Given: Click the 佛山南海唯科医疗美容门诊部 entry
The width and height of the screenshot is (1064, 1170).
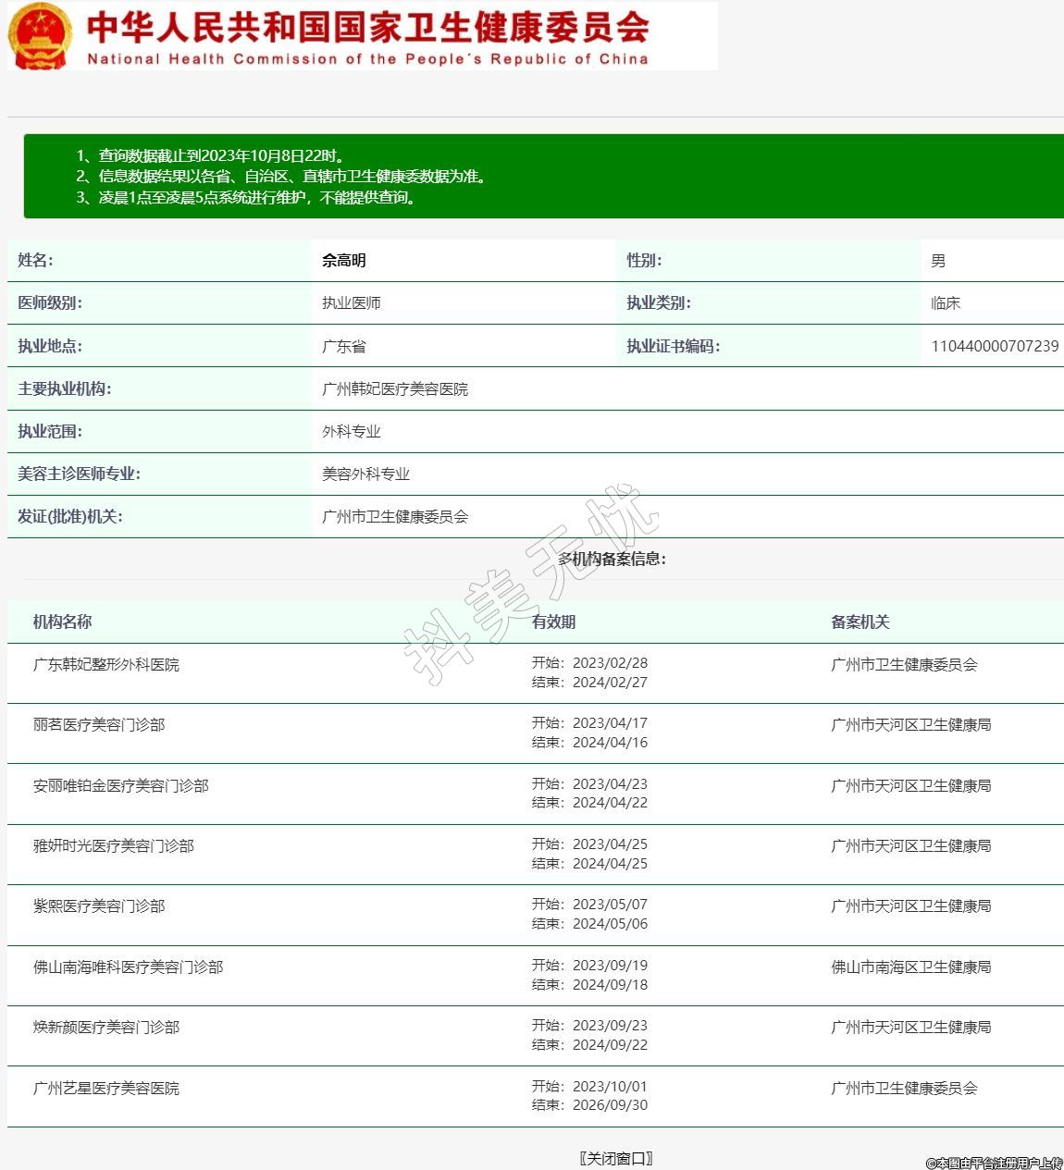Looking at the screenshot, I should coord(129,967).
